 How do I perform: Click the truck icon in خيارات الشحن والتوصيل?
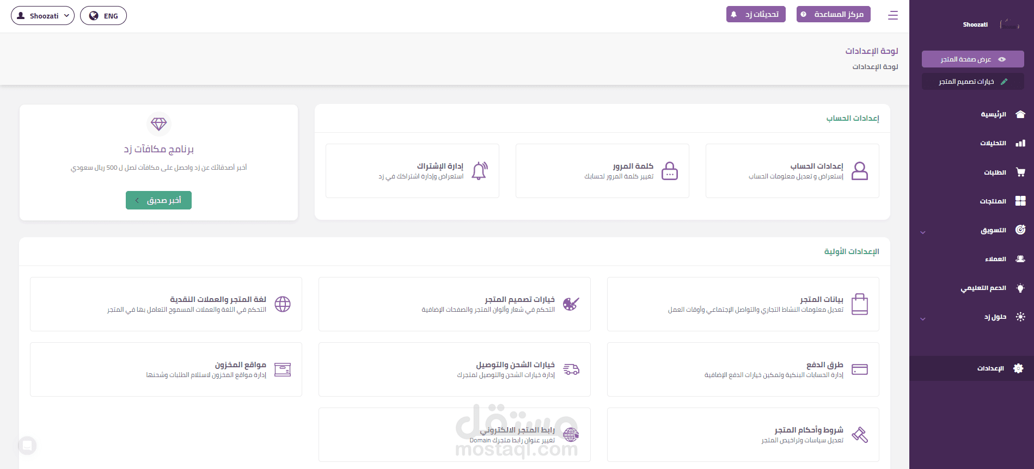click(x=571, y=369)
